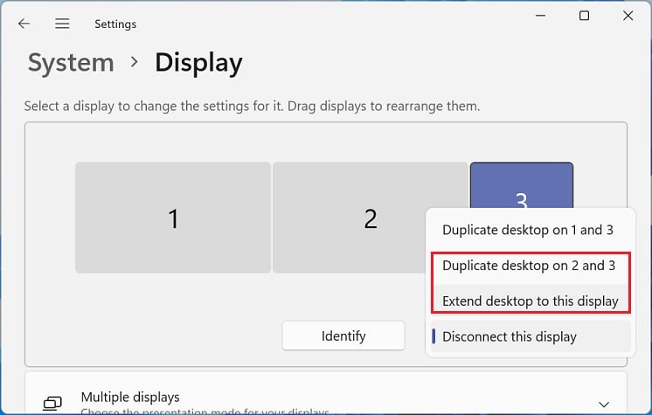Open the hamburger navigation menu
The width and height of the screenshot is (652, 415).
pos(62,24)
